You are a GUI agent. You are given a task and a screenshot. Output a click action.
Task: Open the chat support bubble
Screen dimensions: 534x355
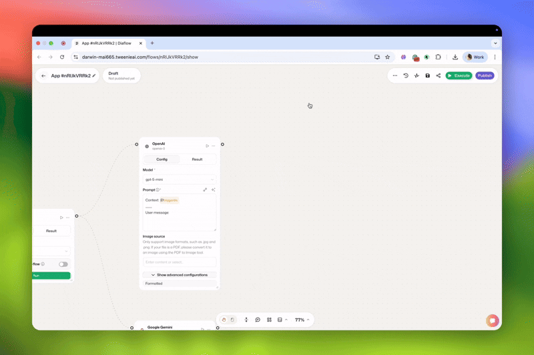point(492,320)
